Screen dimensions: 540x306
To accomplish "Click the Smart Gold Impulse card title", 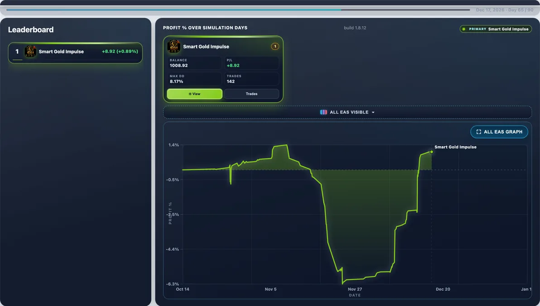I will coord(206,47).
